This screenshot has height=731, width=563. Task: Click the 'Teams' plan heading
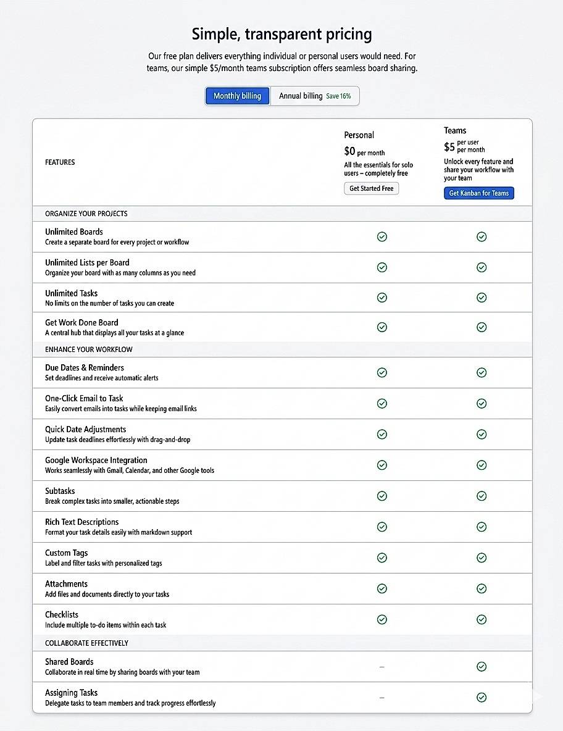click(455, 130)
